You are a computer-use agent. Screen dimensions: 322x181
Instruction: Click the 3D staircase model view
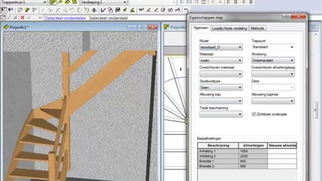click(x=80, y=106)
